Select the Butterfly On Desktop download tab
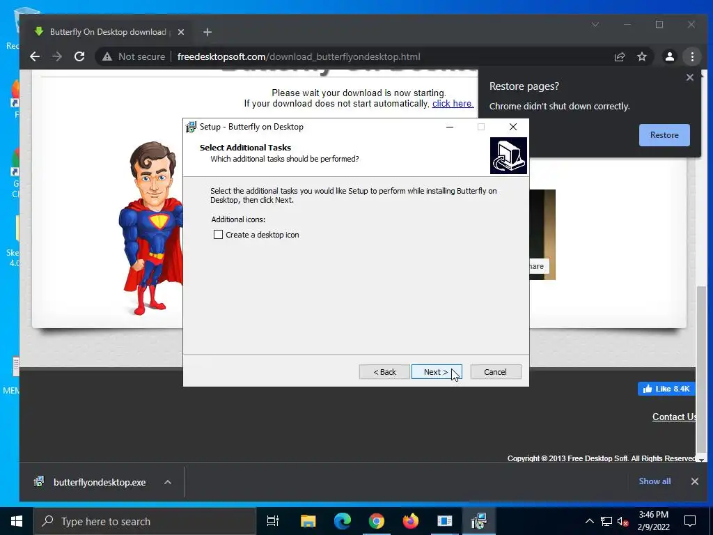 [107, 32]
